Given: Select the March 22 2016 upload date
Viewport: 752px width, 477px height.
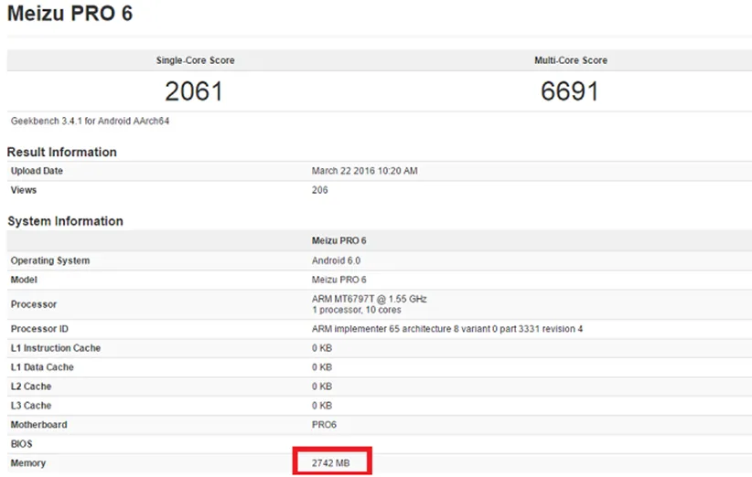Looking at the screenshot, I should coord(364,171).
